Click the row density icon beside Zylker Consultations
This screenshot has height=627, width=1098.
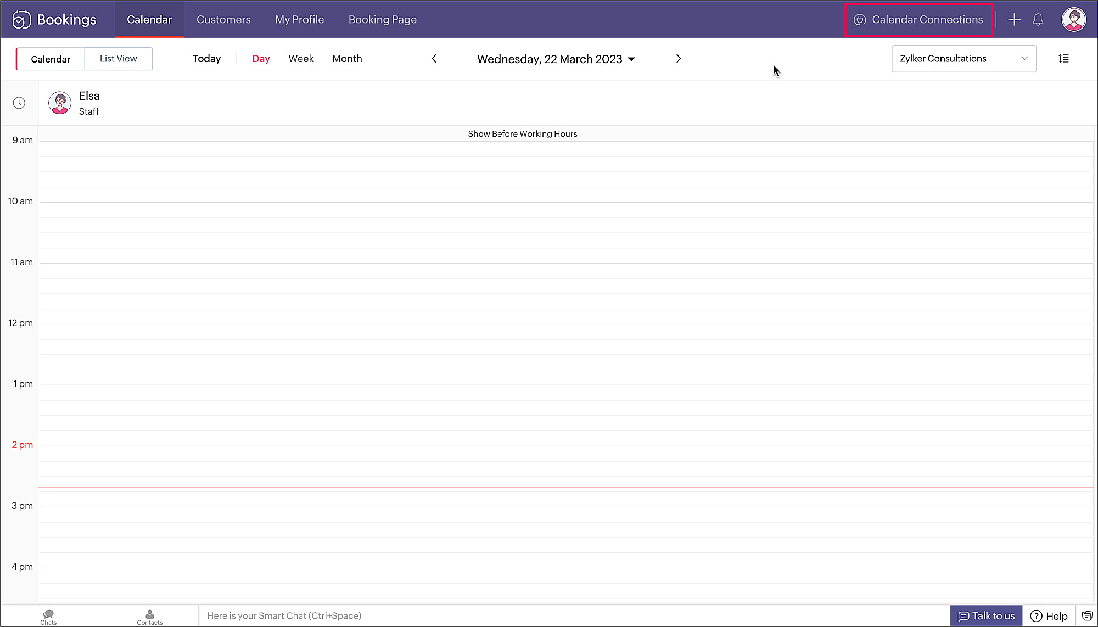click(x=1063, y=59)
